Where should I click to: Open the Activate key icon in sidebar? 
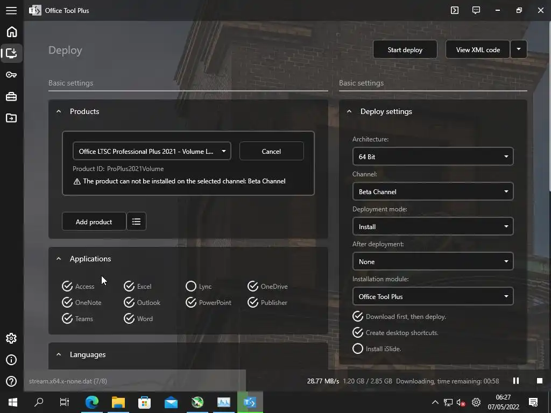[x=12, y=75]
